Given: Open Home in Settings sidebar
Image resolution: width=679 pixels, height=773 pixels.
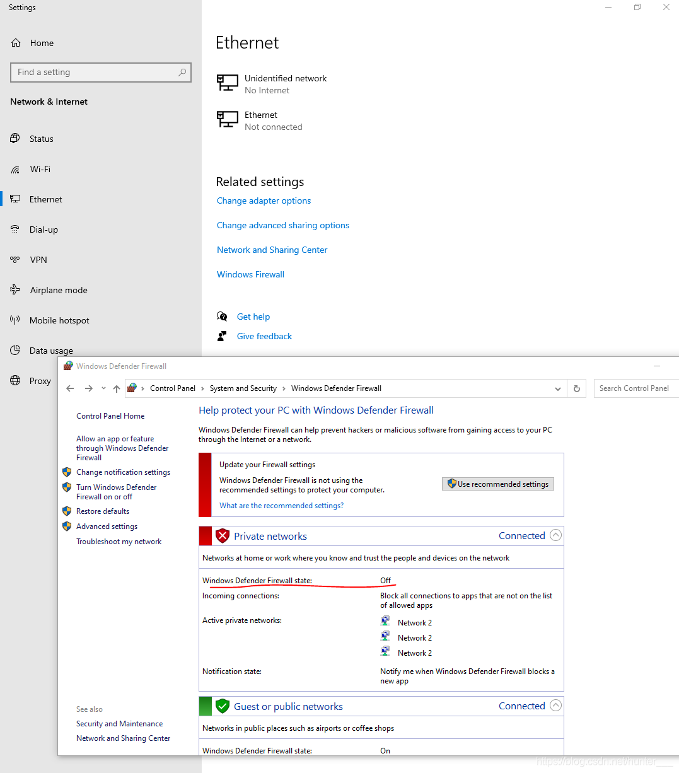Looking at the screenshot, I should pyautogui.click(x=42, y=43).
